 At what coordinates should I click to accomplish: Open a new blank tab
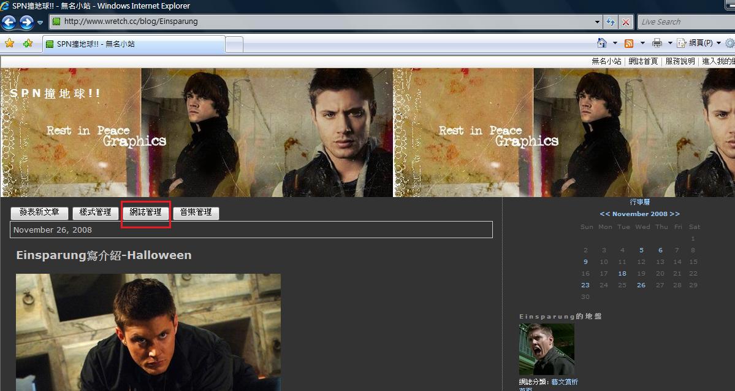(x=234, y=44)
